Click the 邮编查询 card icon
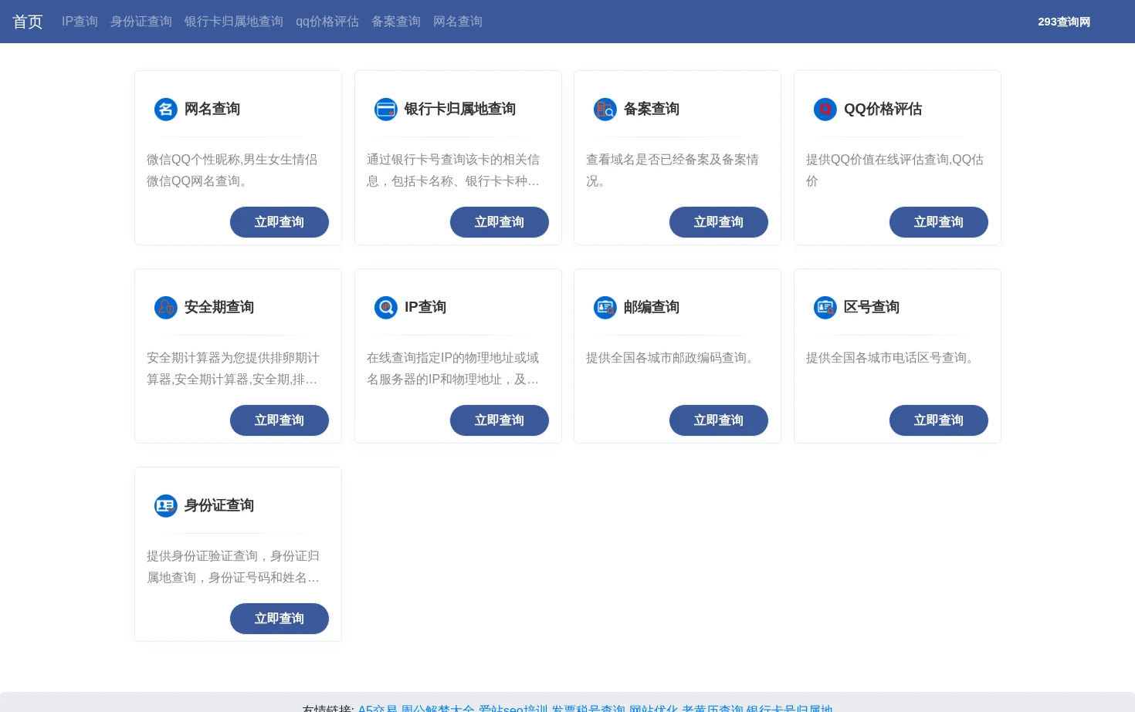Screen dimensions: 1135x712 tap(605, 308)
